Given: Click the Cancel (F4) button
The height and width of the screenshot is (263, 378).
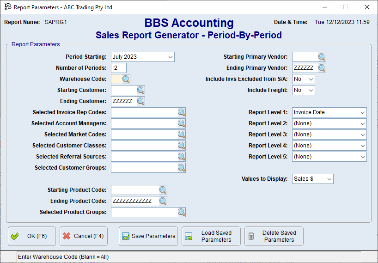Looking at the screenshot, I should [x=84, y=236].
